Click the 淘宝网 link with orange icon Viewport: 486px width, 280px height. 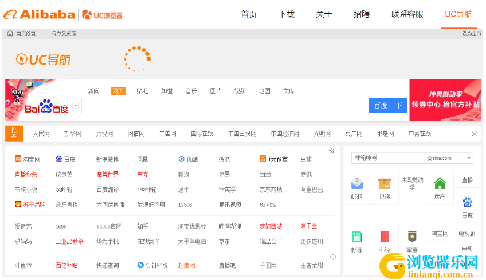[x=28, y=159]
